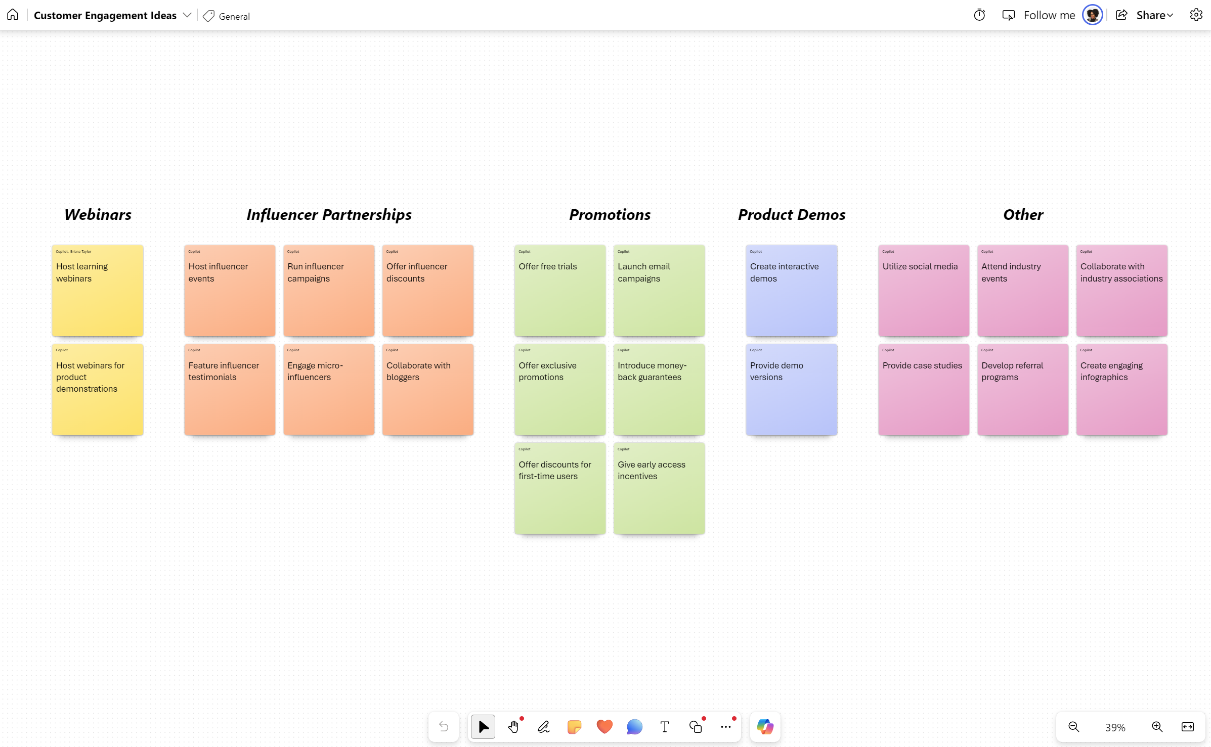Viewport: 1211px width, 747px height.
Task: Open the timer tool
Action: pyautogui.click(x=979, y=15)
